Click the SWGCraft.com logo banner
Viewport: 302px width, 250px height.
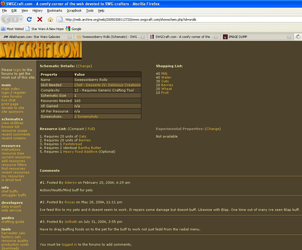(x=41, y=50)
